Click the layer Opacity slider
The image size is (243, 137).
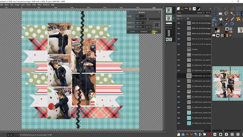click(x=194, y=16)
